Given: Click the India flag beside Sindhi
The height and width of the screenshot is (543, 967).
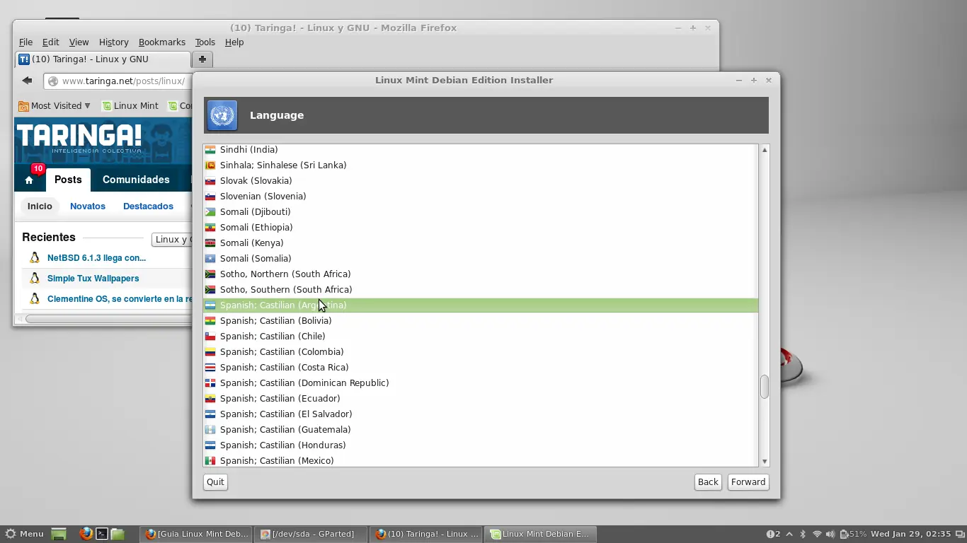Looking at the screenshot, I should (210, 149).
